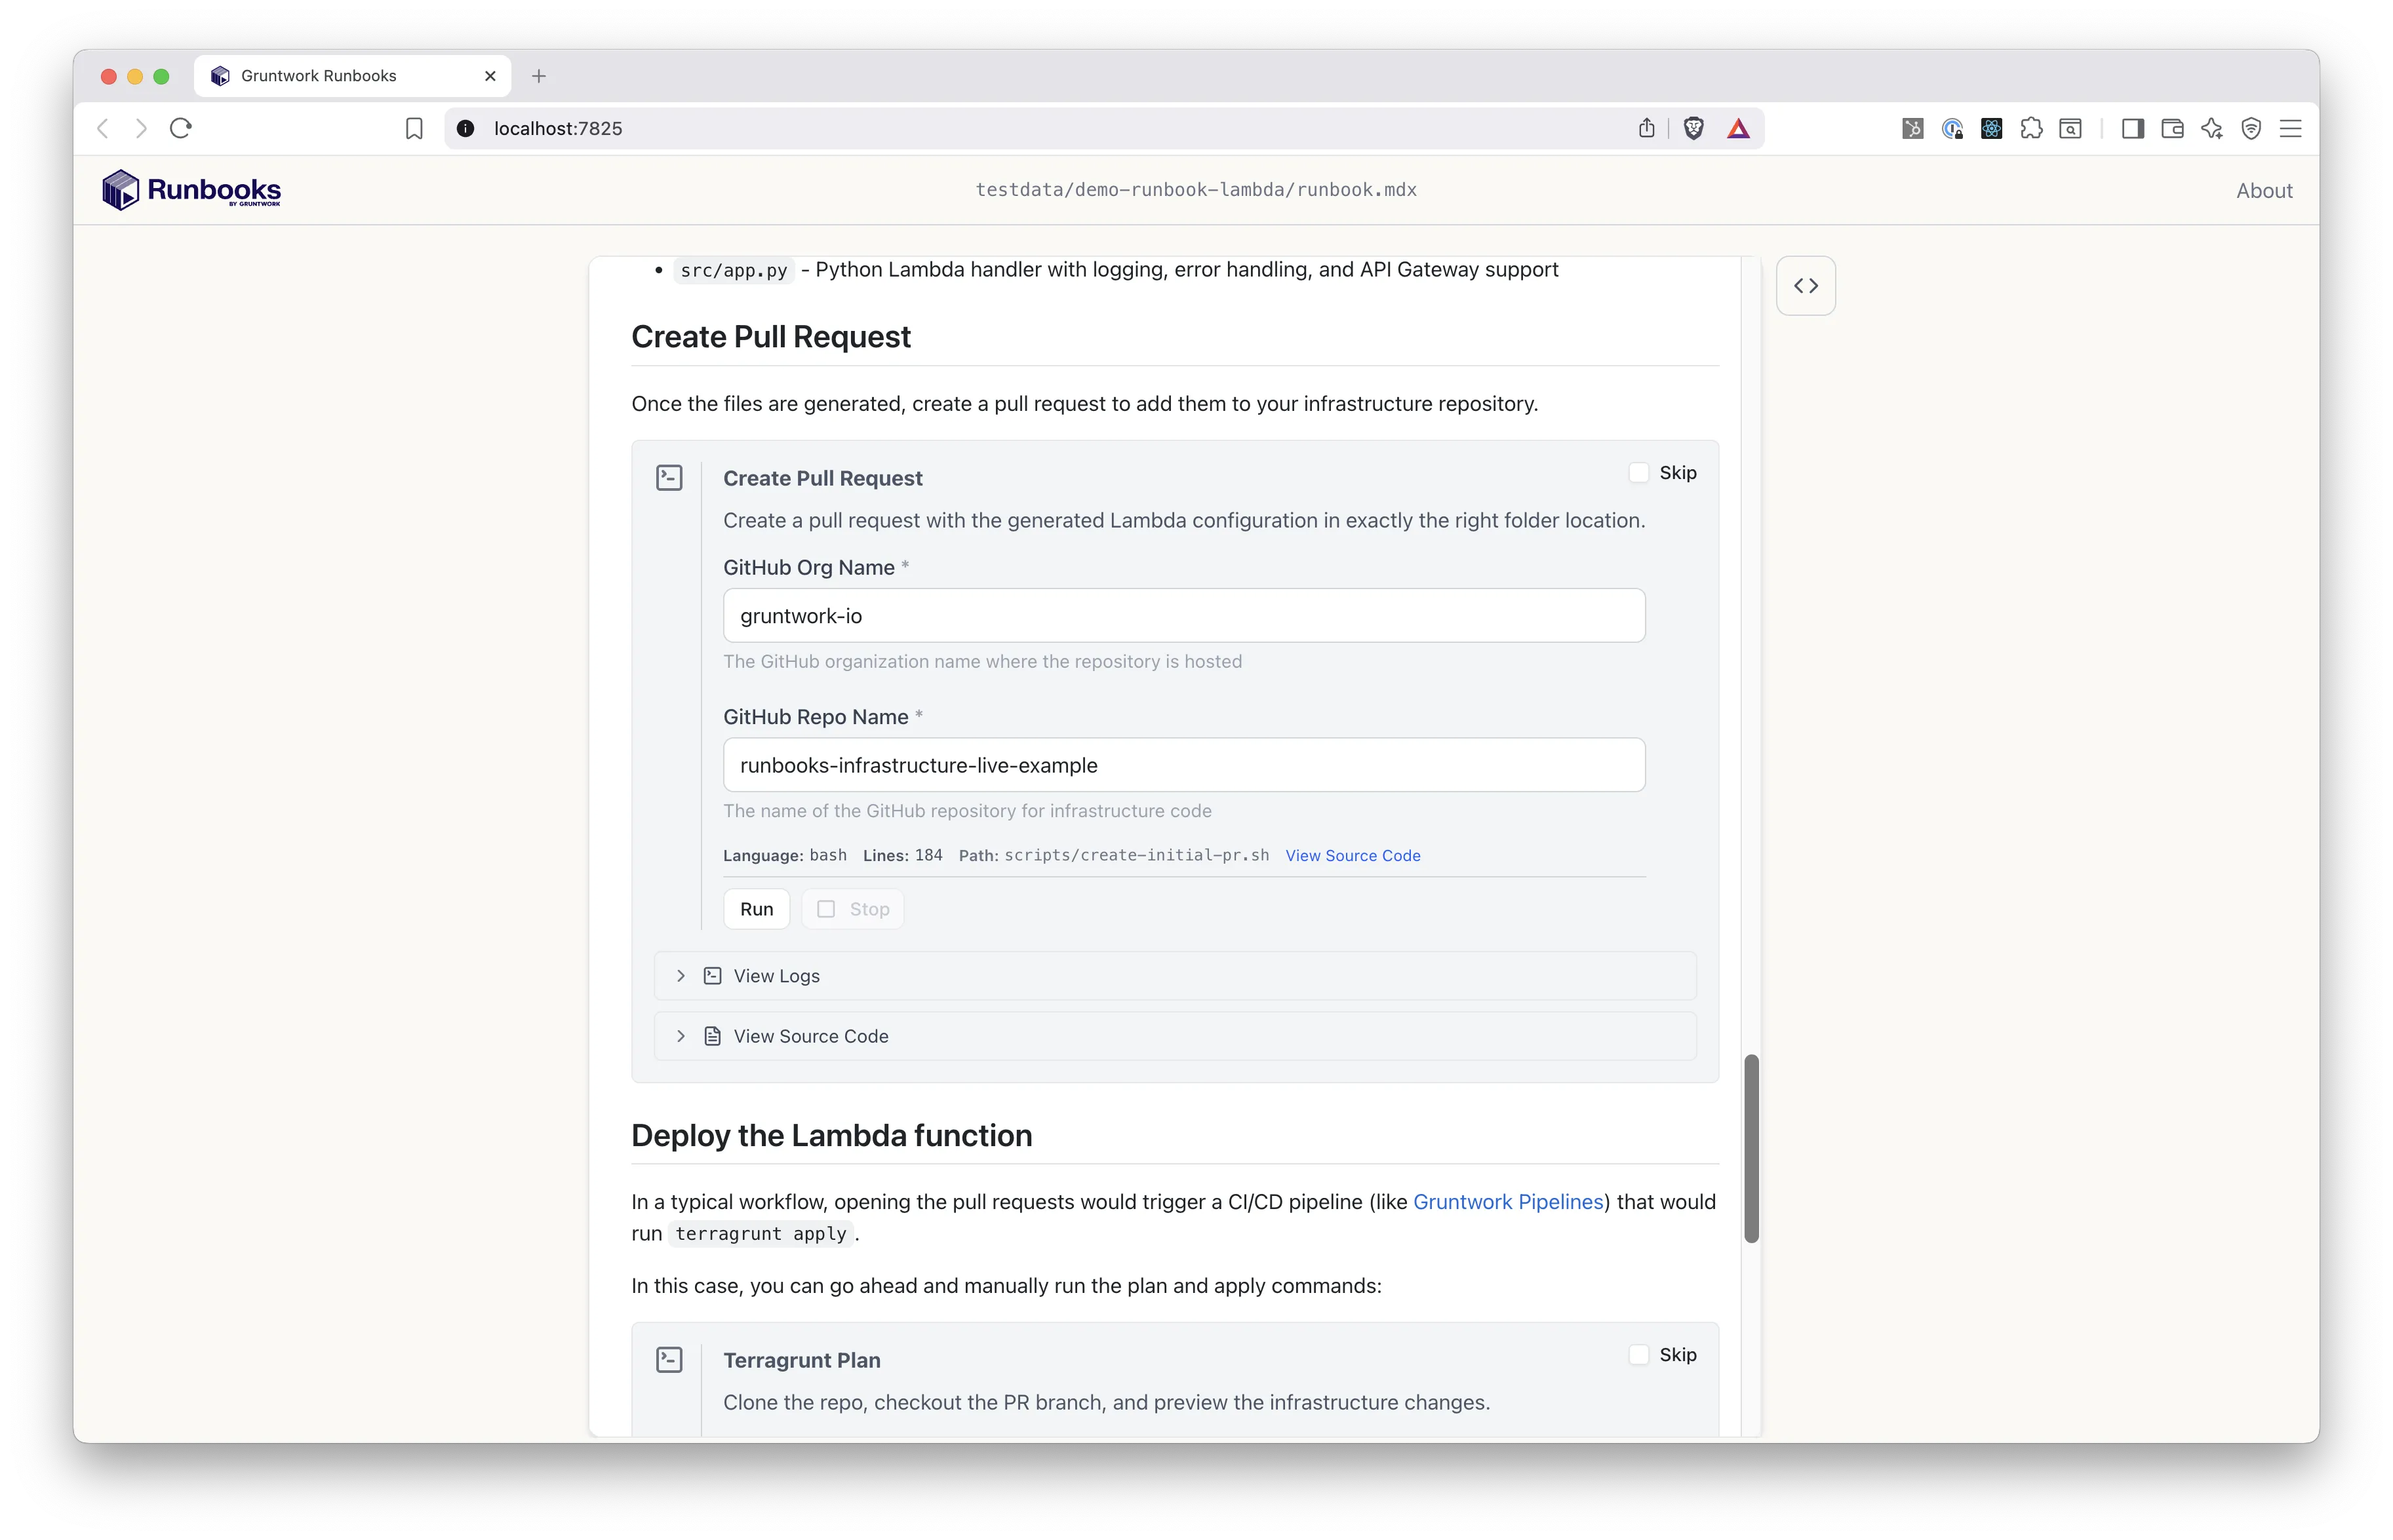Select the Gruntwork Runbooks tab
The height and width of the screenshot is (1540, 2393).
tap(318, 76)
